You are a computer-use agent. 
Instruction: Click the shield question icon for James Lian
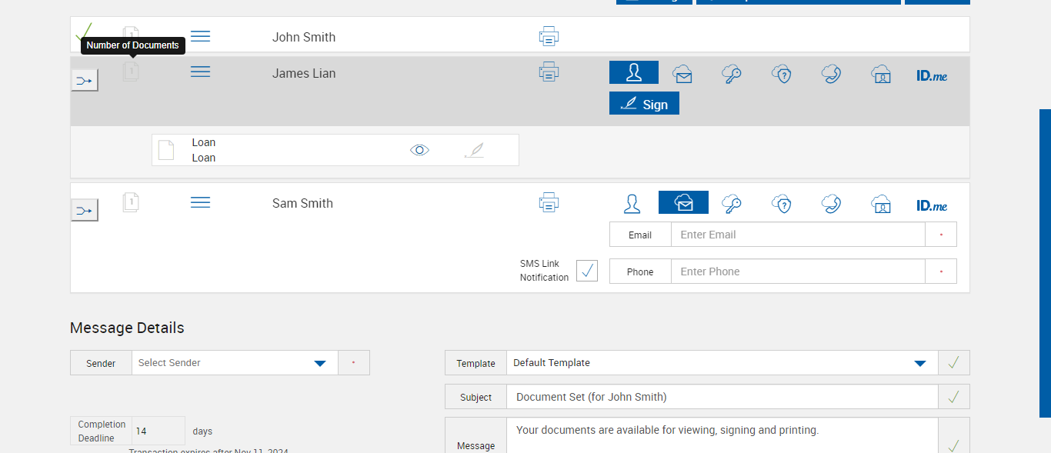pyautogui.click(x=782, y=74)
